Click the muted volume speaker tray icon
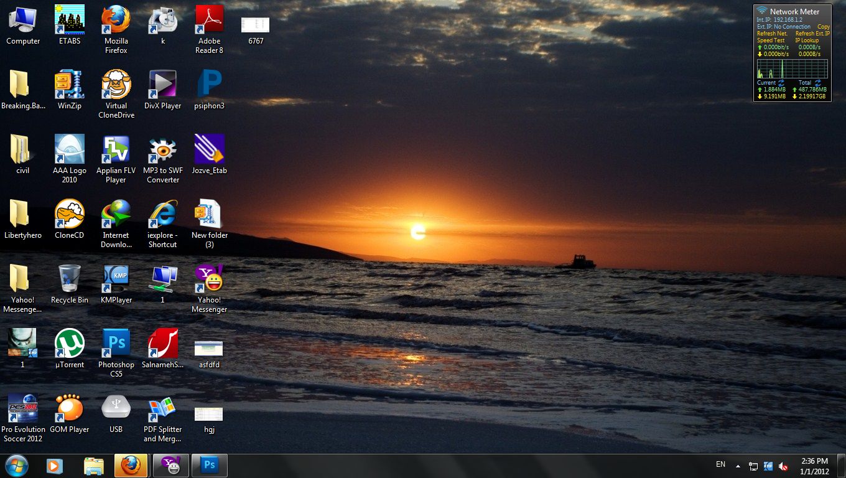The image size is (846, 478). coord(784,466)
